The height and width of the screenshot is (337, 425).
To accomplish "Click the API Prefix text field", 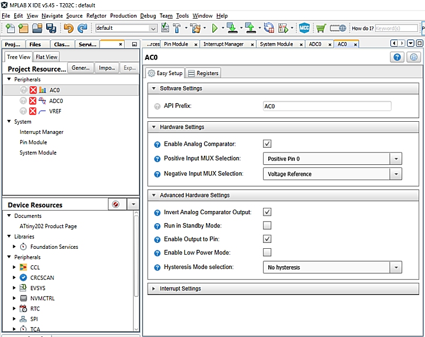I will (x=327, y=106).
